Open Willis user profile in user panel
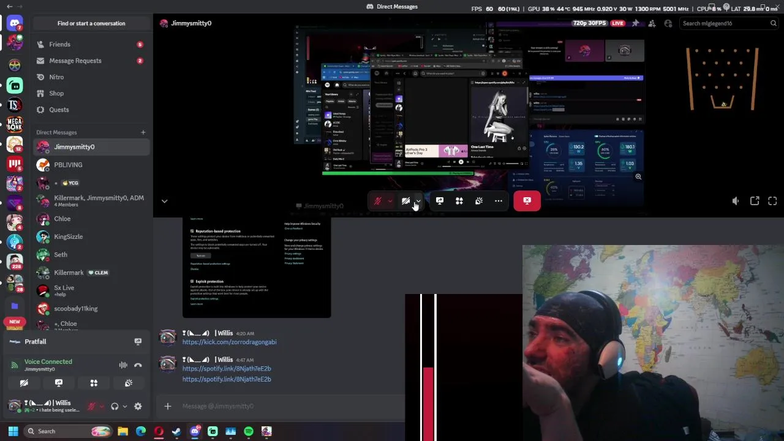Screen dimensions: 784x441 (43, 406)
